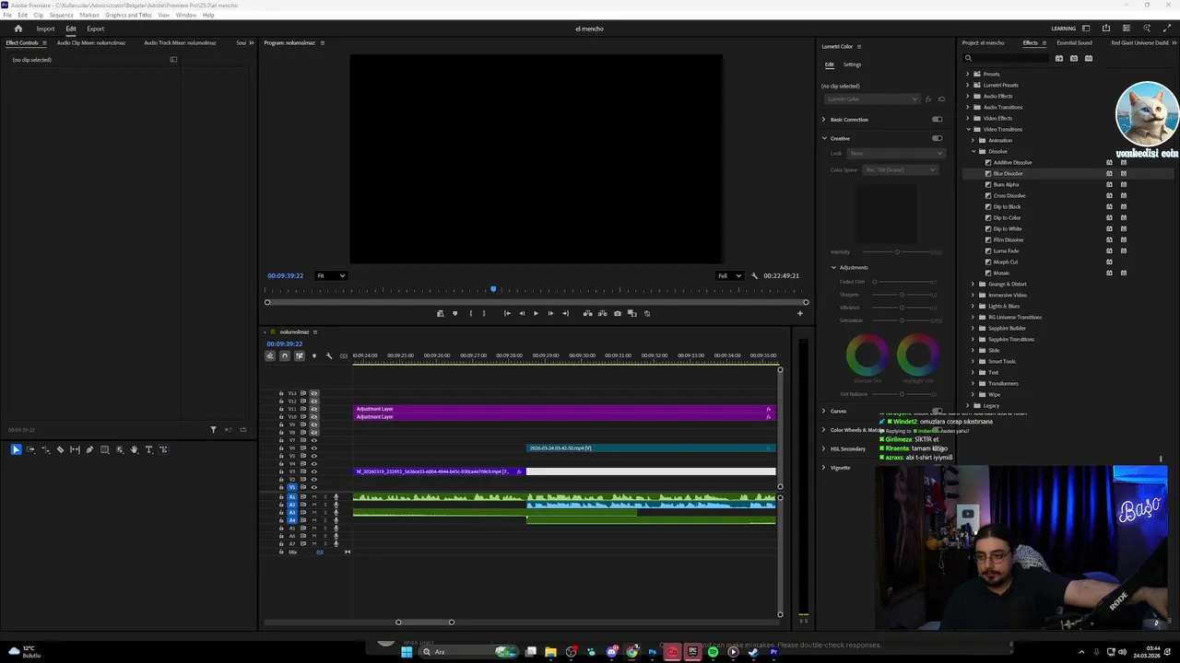Open the Markers menu

[x=89, y=15]
